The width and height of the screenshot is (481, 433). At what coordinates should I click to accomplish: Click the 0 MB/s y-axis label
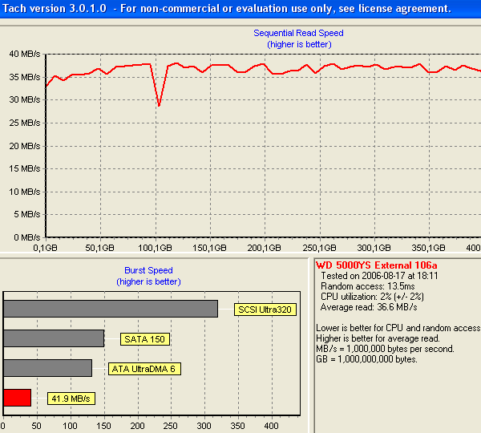point(22,238)
